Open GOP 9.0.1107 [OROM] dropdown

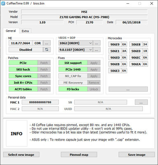pos(76,49)
